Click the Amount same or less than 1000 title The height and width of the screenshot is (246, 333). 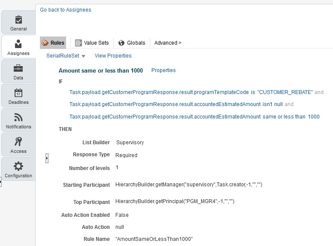[101, 70]
